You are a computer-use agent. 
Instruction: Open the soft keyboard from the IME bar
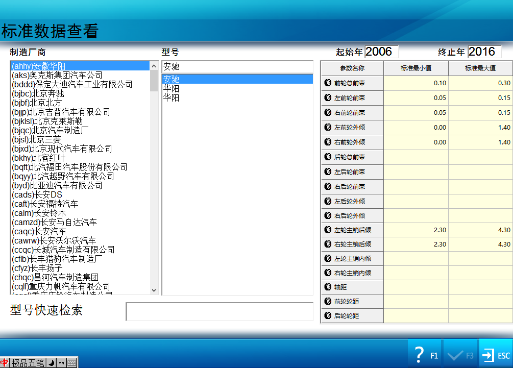(x=71, y=363)
